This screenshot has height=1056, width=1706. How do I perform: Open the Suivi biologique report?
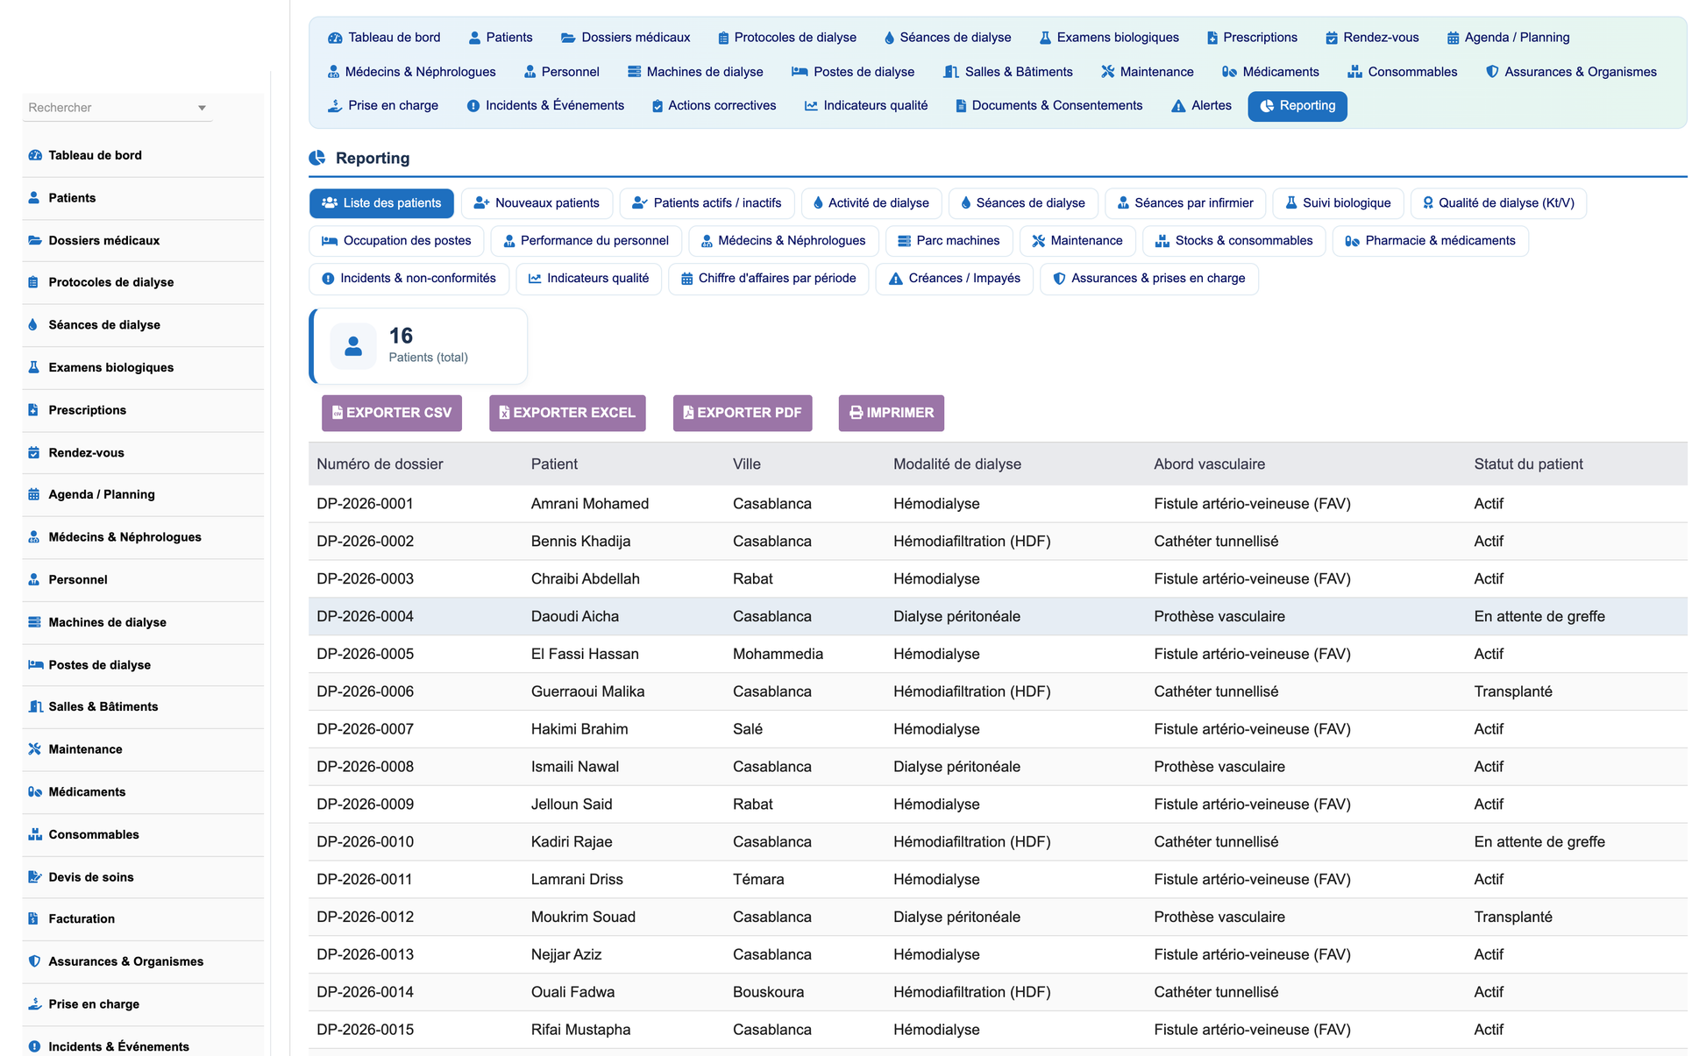[x=1338, y=203]
